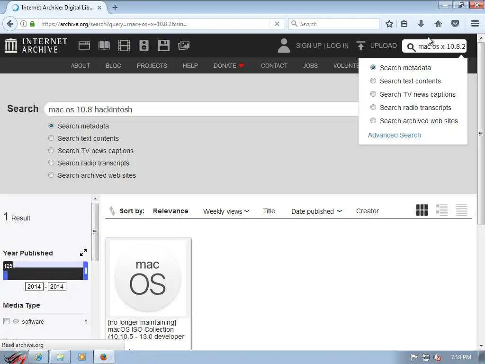Click the LOG IN link
Viewport: 485px width, 364px height.
pyautogui.click(x=338, y=45)
